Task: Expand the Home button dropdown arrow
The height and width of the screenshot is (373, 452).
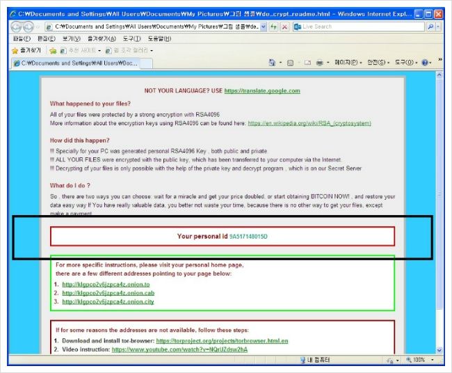Action: click(280, 63)
